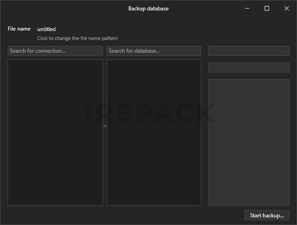Click the 'Backup database' window title
The image size is (297, 225).
pyautogui.click(x=148, y=9)
